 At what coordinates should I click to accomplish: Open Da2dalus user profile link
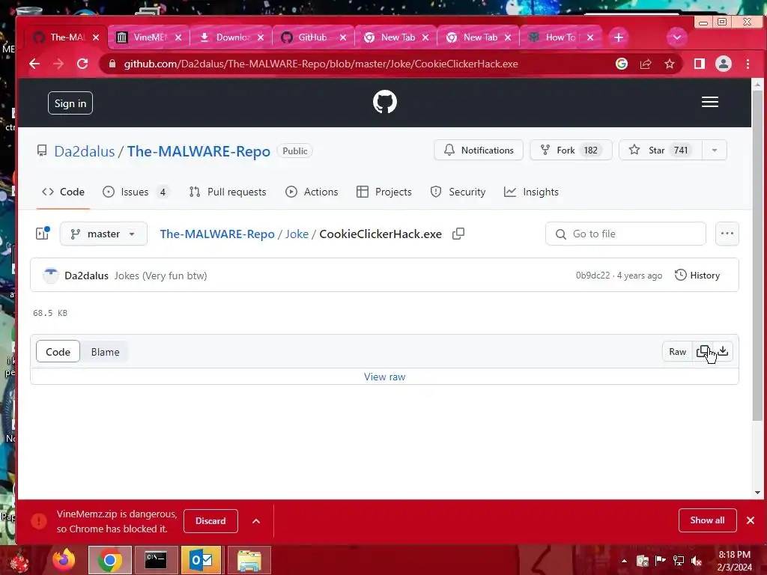coord(84,151)
